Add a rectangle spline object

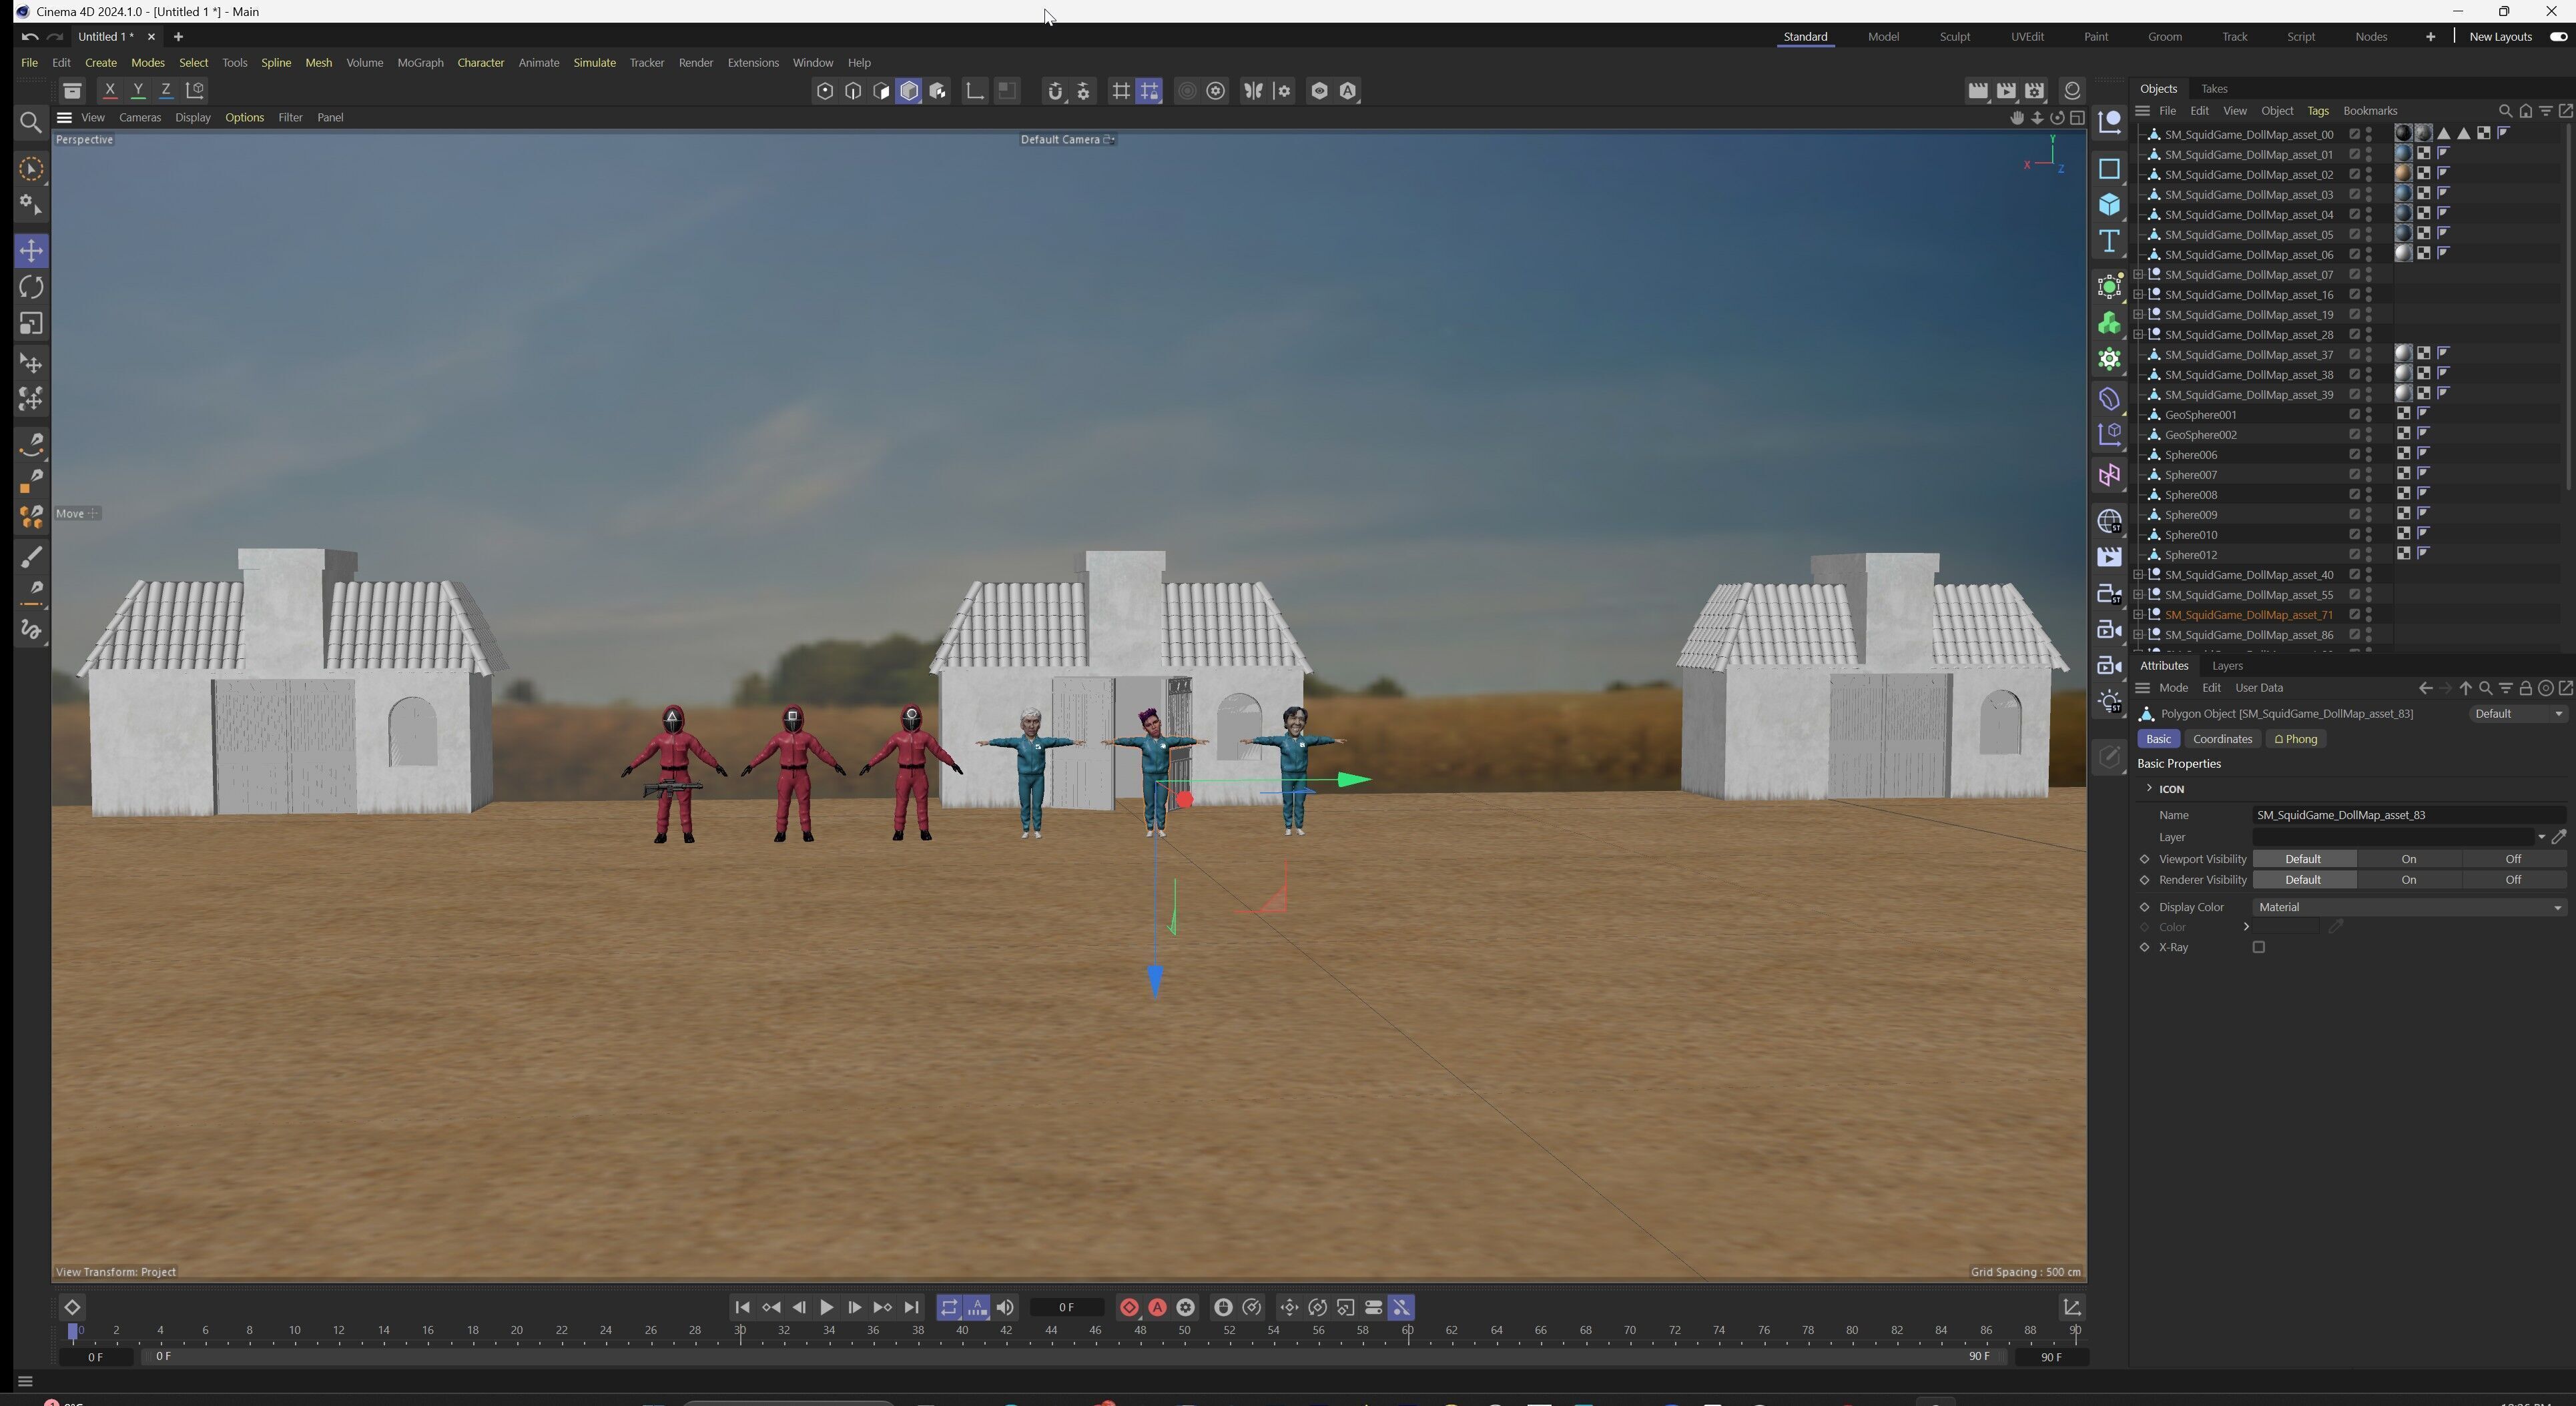2109,169
